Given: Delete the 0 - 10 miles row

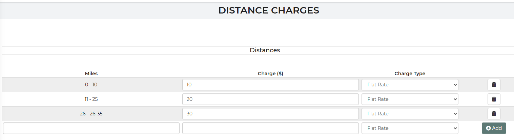Looking at the screenshot, I should [x=494, y=85].
